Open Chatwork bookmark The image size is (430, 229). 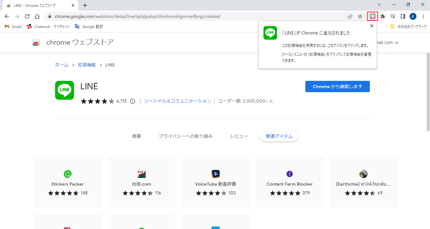point(48,26)
